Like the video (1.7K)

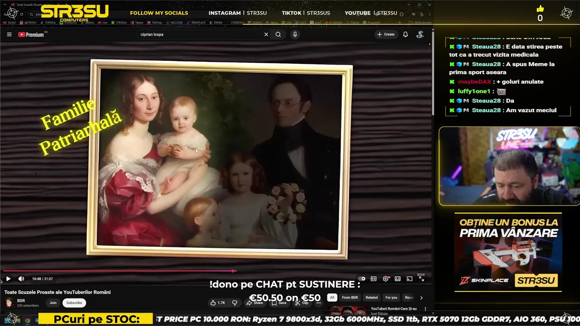click(218, 303)
